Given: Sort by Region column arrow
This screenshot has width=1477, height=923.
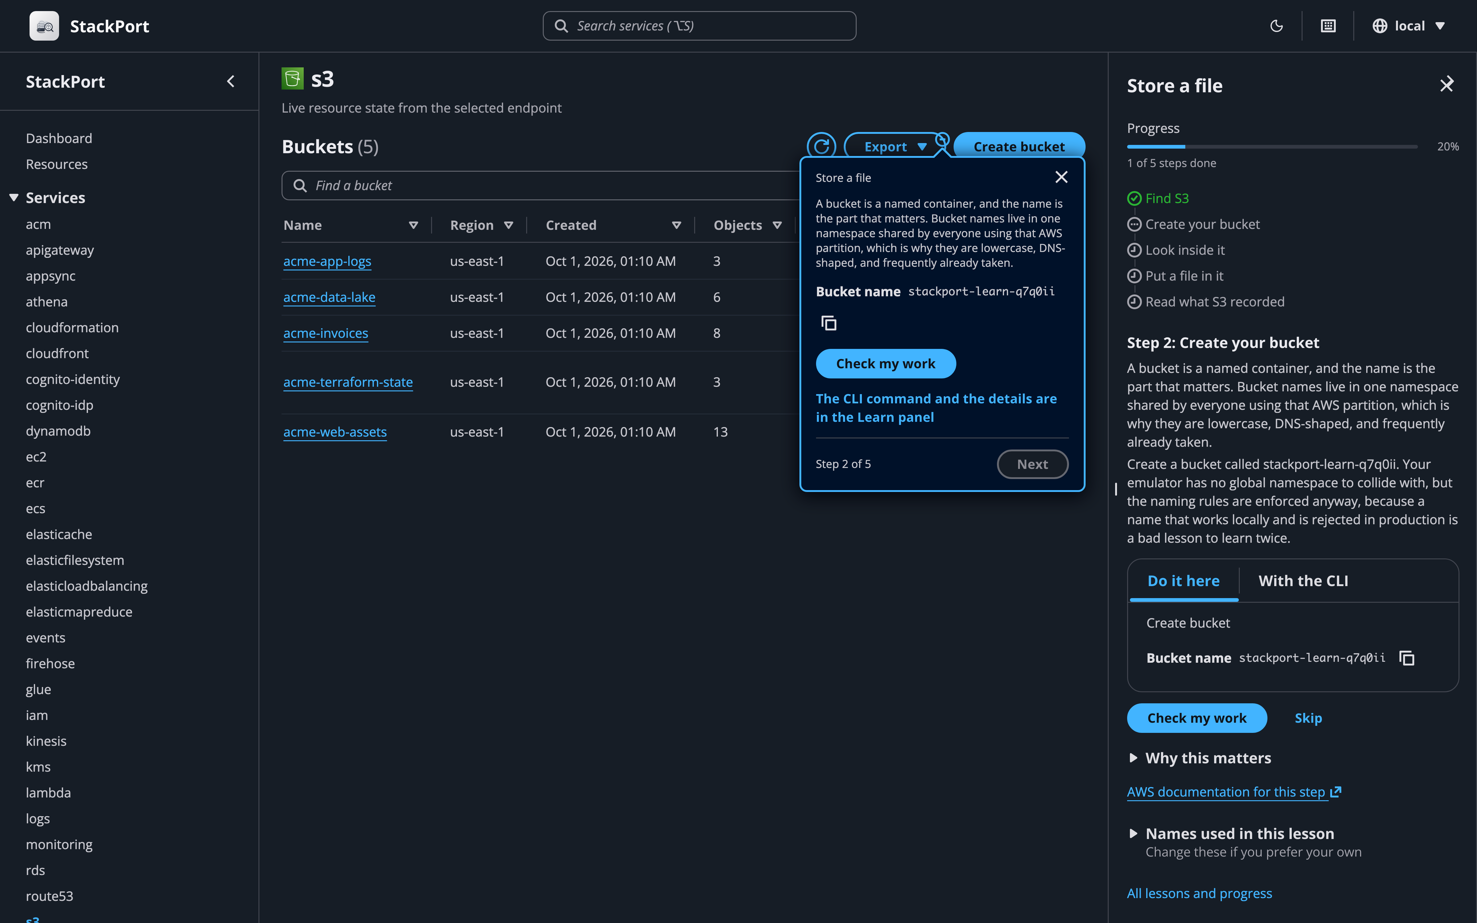Looking at the screenshot, I should tap(508, 225).
